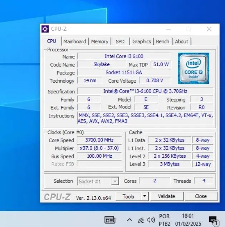
Task: Click the Level 2 associativity 4-way
Action: [203, 156]
